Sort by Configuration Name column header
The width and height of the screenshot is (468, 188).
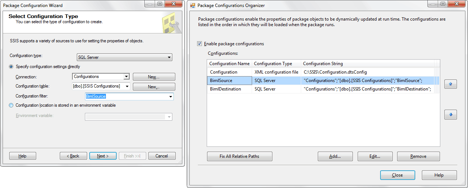coord(229,64)
